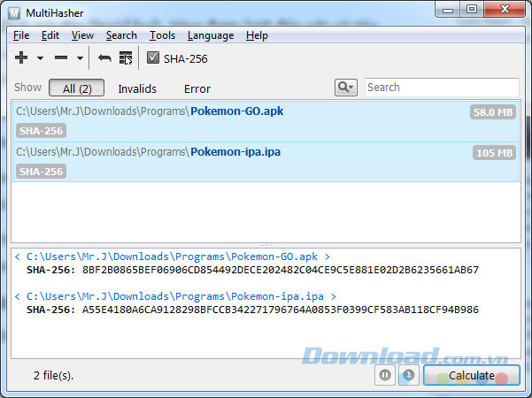Open the File menu

[21, 35]
